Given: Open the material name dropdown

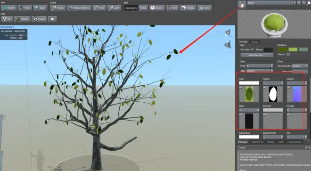Looking at the screenshot, I should click(271, 3).
